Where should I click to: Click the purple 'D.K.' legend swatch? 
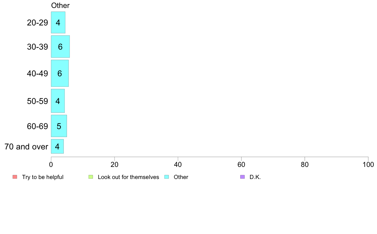pyautogui.click(x=242, y=177)
